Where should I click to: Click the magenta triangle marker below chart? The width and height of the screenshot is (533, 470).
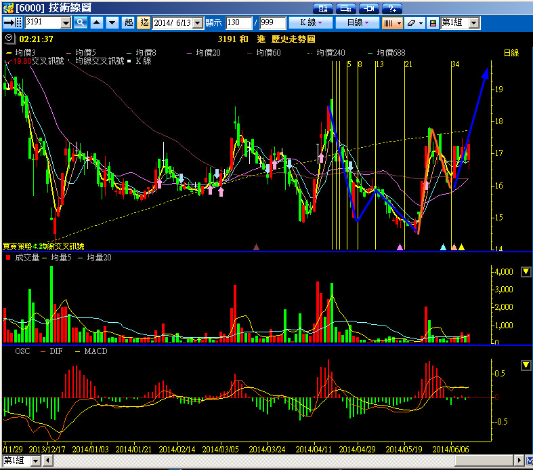pyautogui.click(x=400, y=247)
